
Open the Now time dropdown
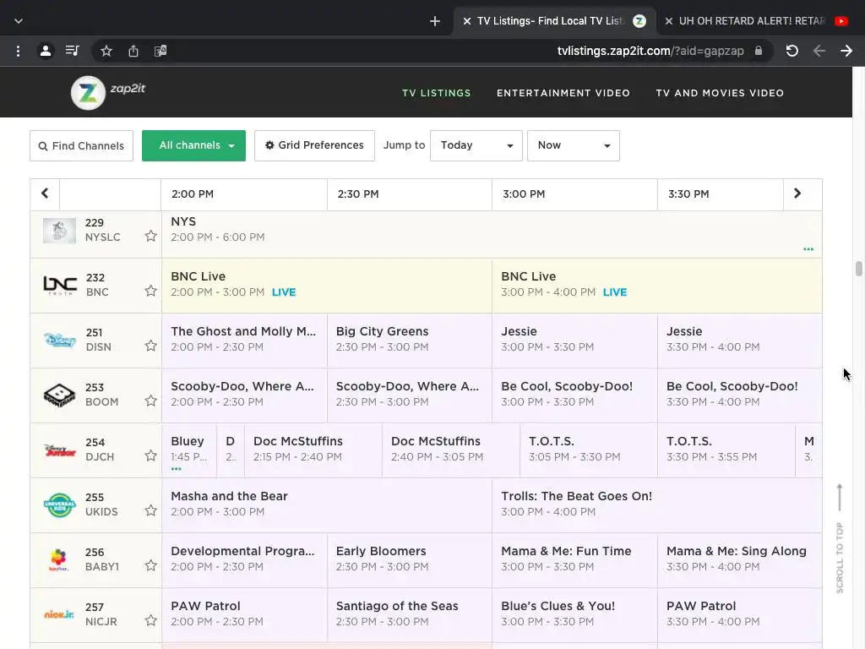[x=574, y=145]
